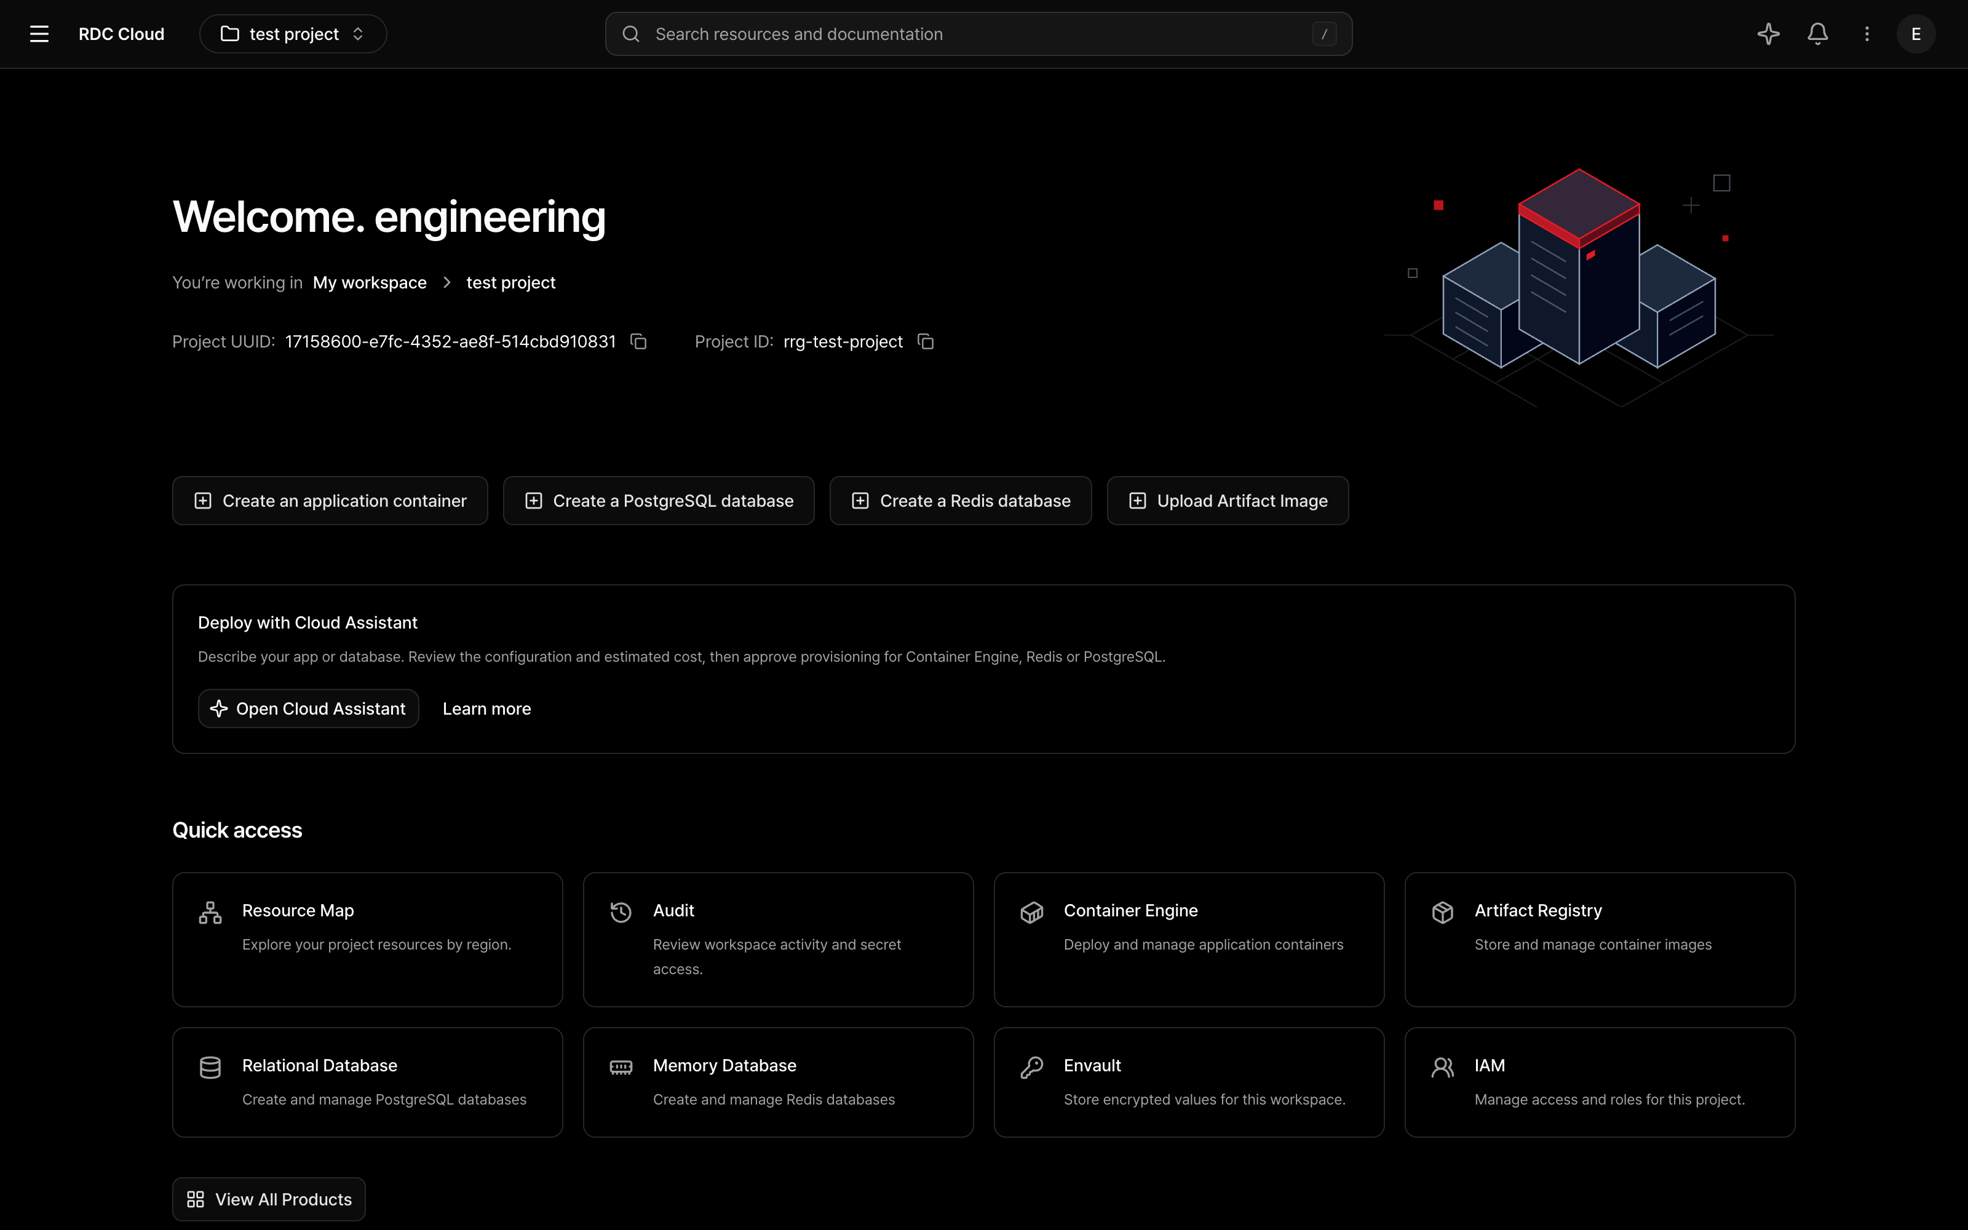This screenshot has width=1968, height=1230.
Task: Click View All Products button
Action: pos(269,1199)
